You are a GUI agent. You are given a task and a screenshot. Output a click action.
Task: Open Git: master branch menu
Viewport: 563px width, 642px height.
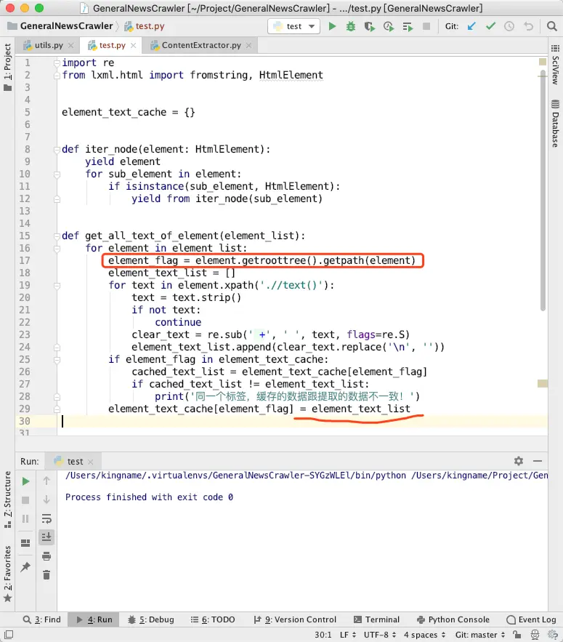pos(480,635)
